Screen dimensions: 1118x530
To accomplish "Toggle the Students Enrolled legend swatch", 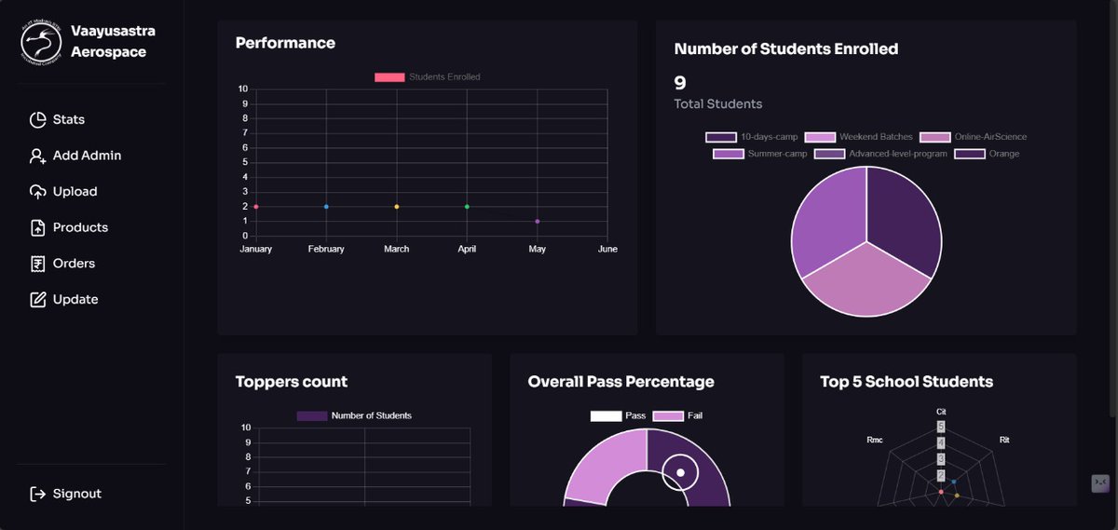I will pos(389,77).
